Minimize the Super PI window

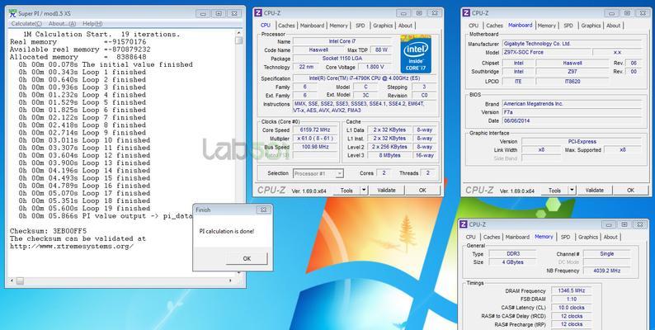click(x=203, y=13)
